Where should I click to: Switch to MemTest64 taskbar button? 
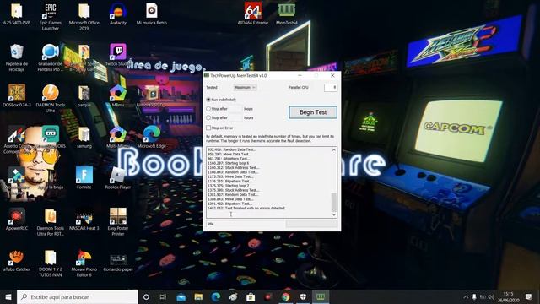pyautogui.click(x=321, y=296)
